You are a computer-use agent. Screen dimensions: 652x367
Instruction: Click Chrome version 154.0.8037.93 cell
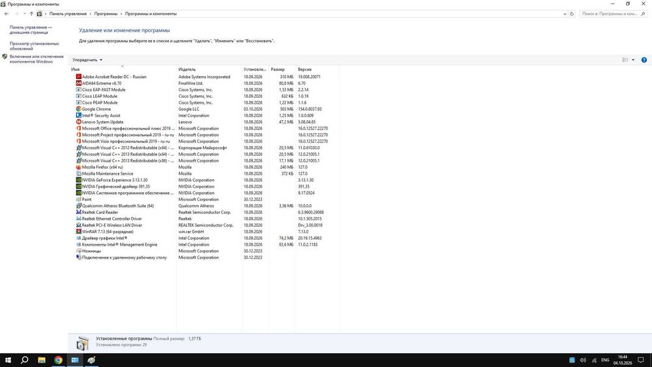[310, 109]
